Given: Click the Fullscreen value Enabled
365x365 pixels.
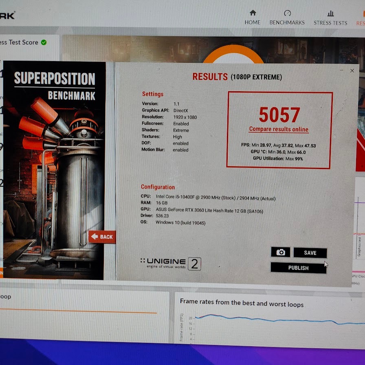Looking at the screenshot, I should 181,123.
